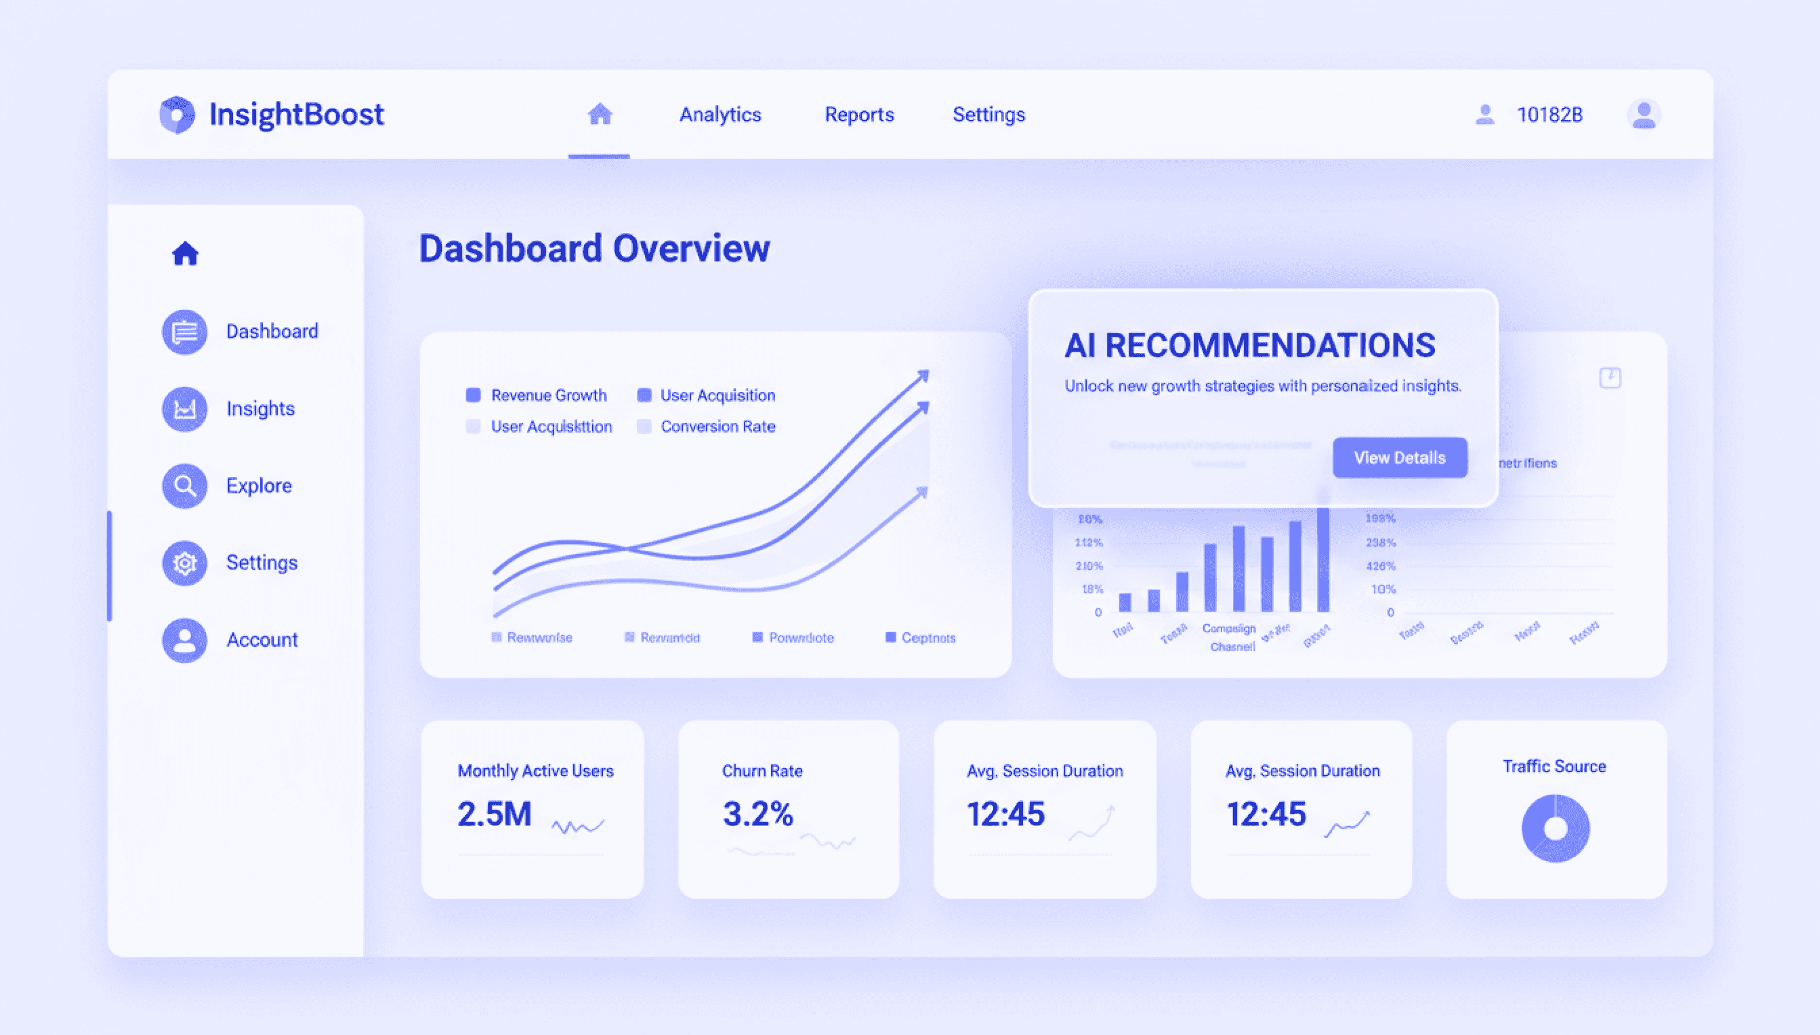
Task: Open the Insights chart icon in sidebar
Action: point(184,408)
